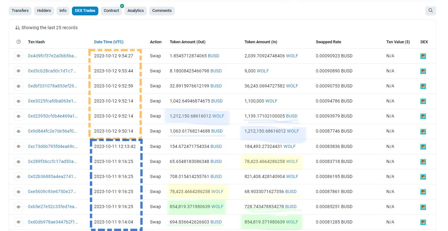Click DEX icon in 0xe5609c93e6750e27 row
Image resolution: width=448 pixels, height=231 pixels.
click(423, 192)
